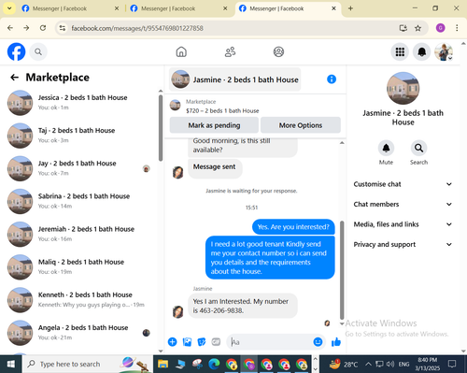Choose a GIF in the composer
The height and width of the screenshot is (373, 467).
tap(216, 342)
